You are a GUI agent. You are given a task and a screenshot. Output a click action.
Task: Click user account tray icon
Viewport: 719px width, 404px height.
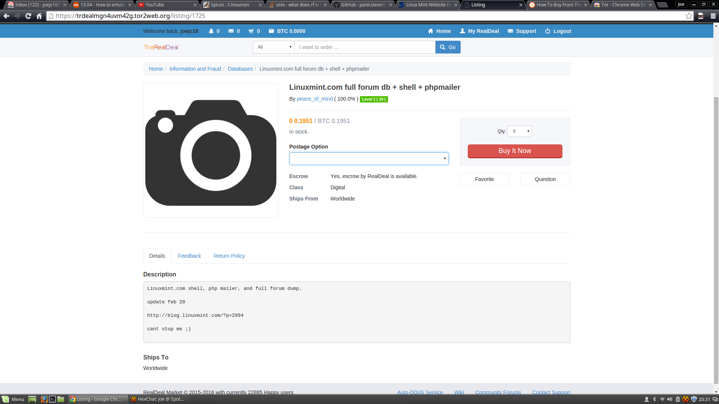click(646, 399)
